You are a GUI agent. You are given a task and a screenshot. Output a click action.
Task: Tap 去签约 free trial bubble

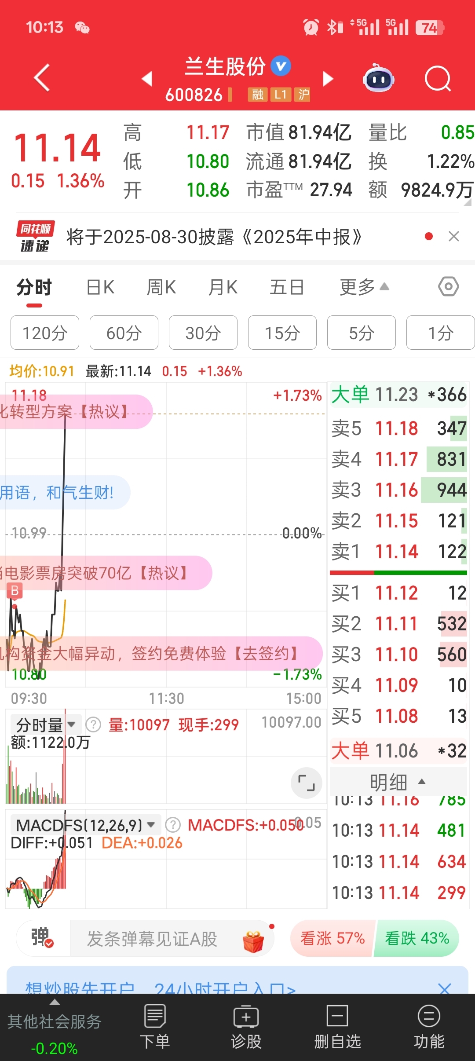(161, 653)
